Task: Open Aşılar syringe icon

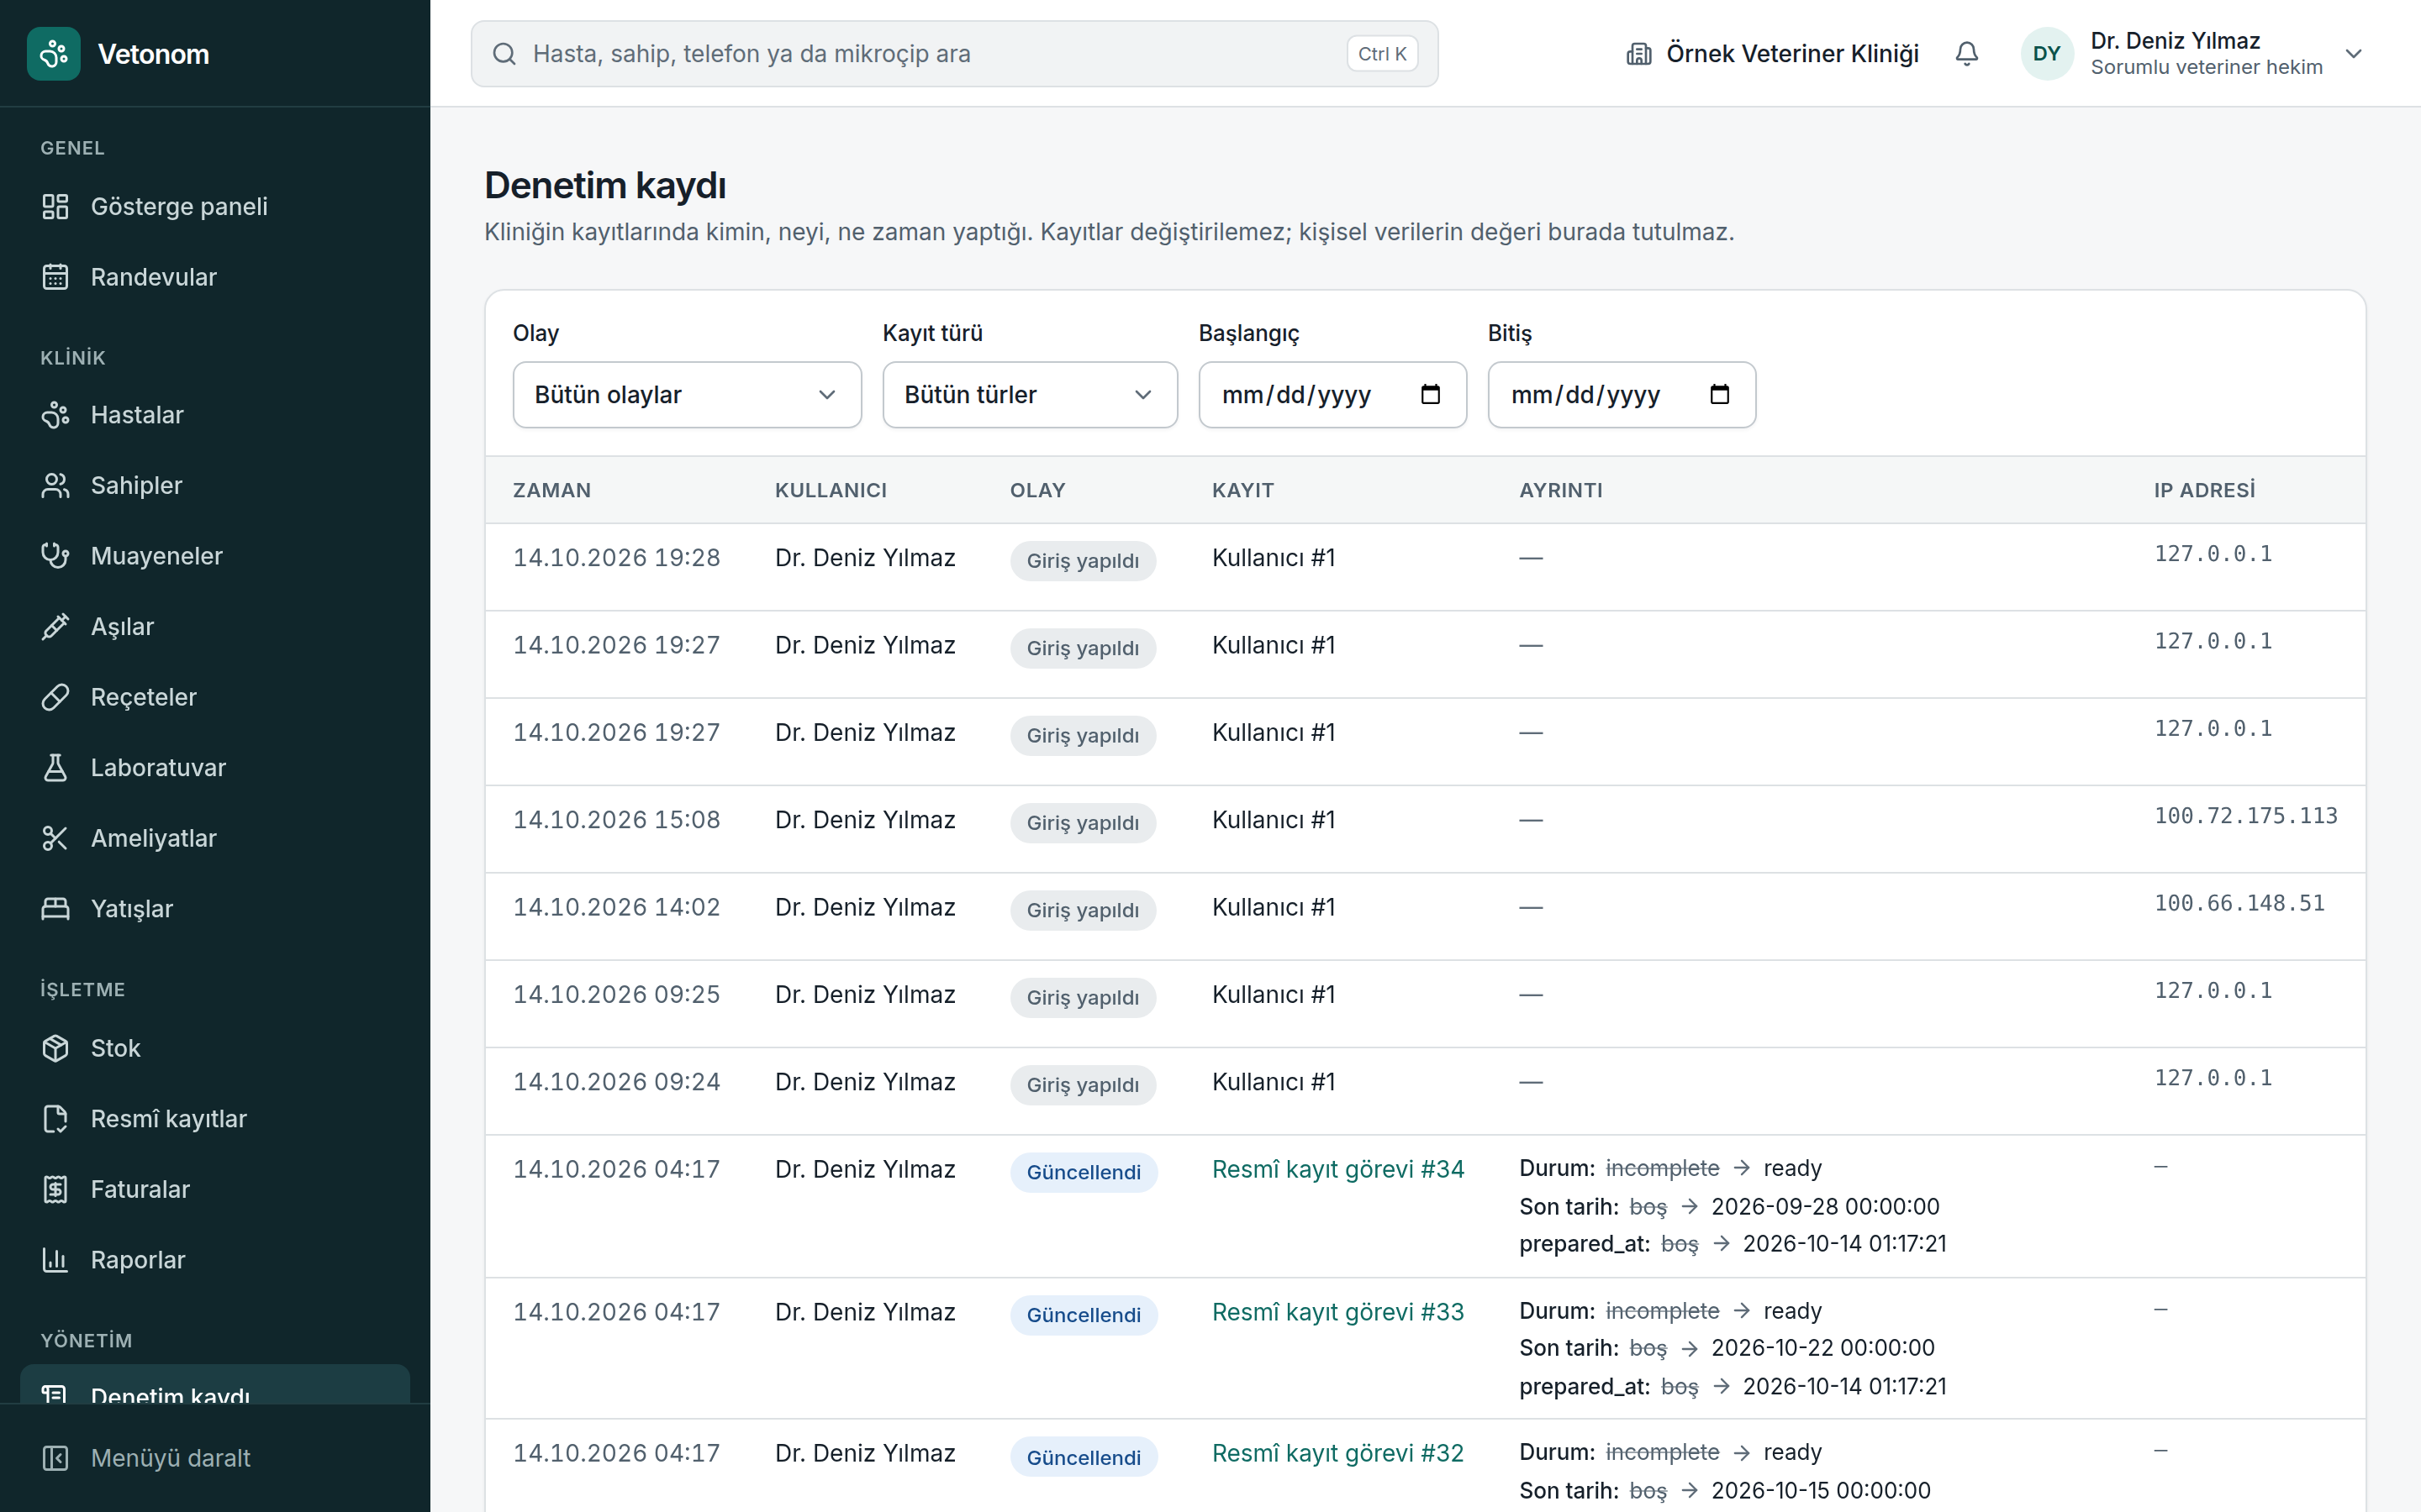Action: pyautogui.click(x=55, y=626)
